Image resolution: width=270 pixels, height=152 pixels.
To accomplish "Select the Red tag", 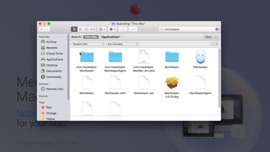I will pos(49,107).
